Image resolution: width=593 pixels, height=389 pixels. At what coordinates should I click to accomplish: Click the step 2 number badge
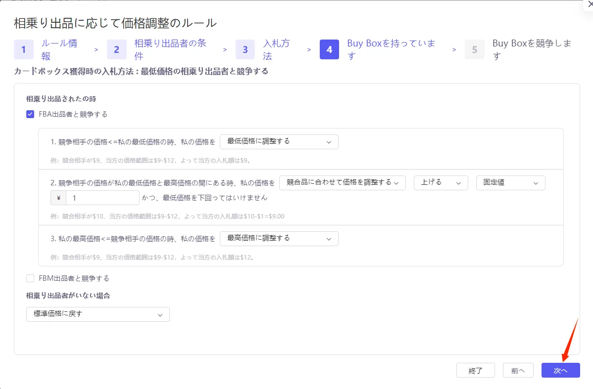coord(116,49)
